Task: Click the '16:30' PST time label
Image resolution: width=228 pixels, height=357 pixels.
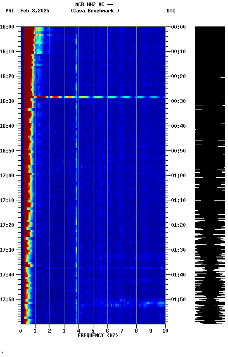Action: (x=7, y=101)
